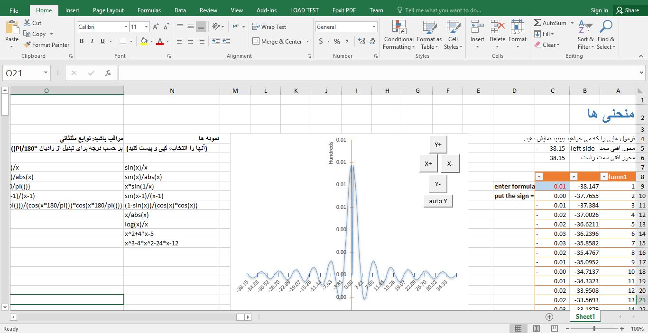
Task: Toggle Wrap Text
Action: coord(269,27)
